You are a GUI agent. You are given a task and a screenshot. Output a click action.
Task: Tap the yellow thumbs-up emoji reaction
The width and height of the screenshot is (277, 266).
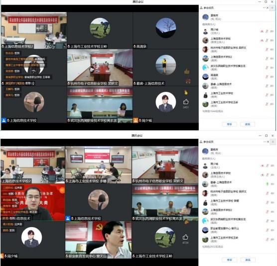pos(187,71)
